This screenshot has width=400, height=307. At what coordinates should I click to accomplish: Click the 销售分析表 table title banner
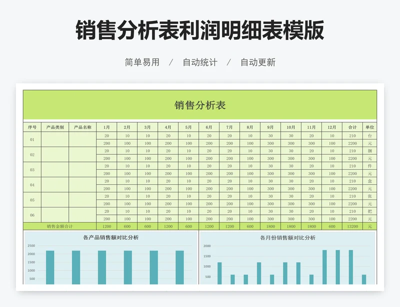200,105
